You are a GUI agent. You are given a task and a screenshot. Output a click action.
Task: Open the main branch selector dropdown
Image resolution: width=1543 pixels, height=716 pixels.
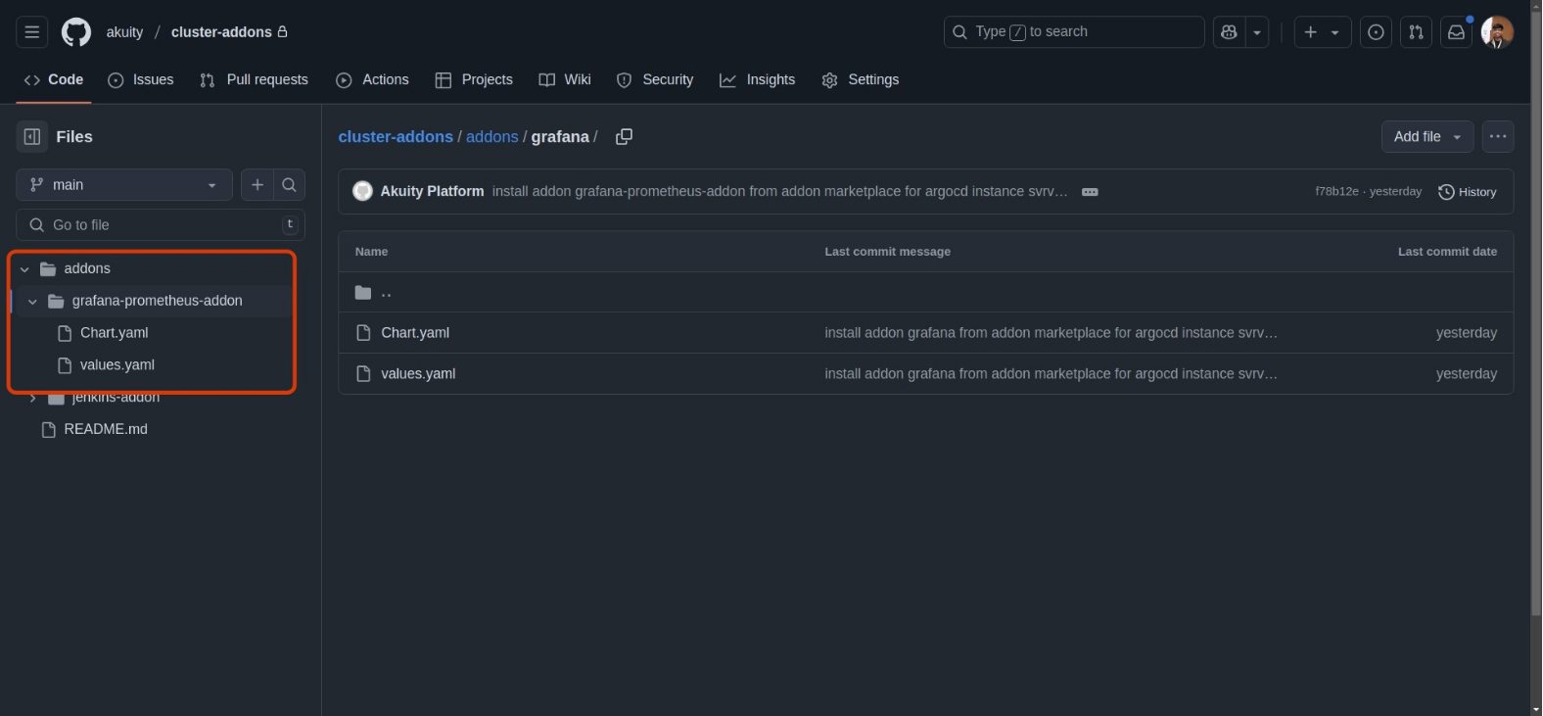(x=124, y=184)
